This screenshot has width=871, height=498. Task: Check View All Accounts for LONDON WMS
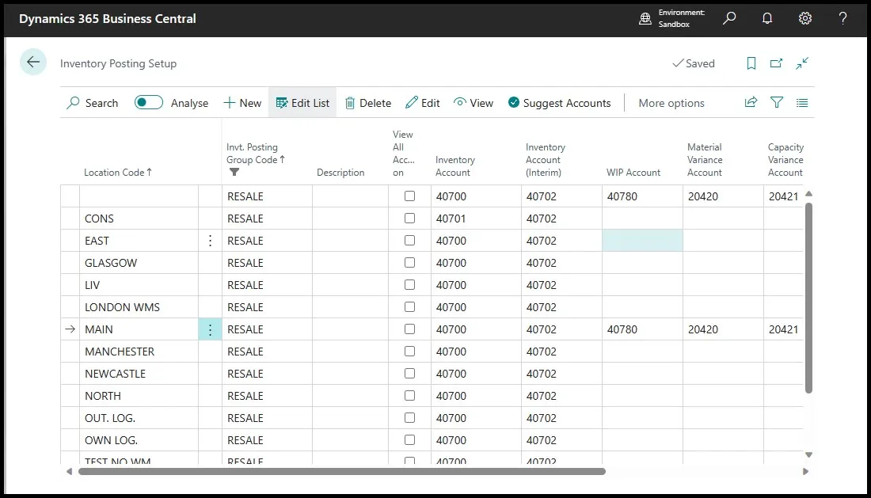tap(409, 307)
